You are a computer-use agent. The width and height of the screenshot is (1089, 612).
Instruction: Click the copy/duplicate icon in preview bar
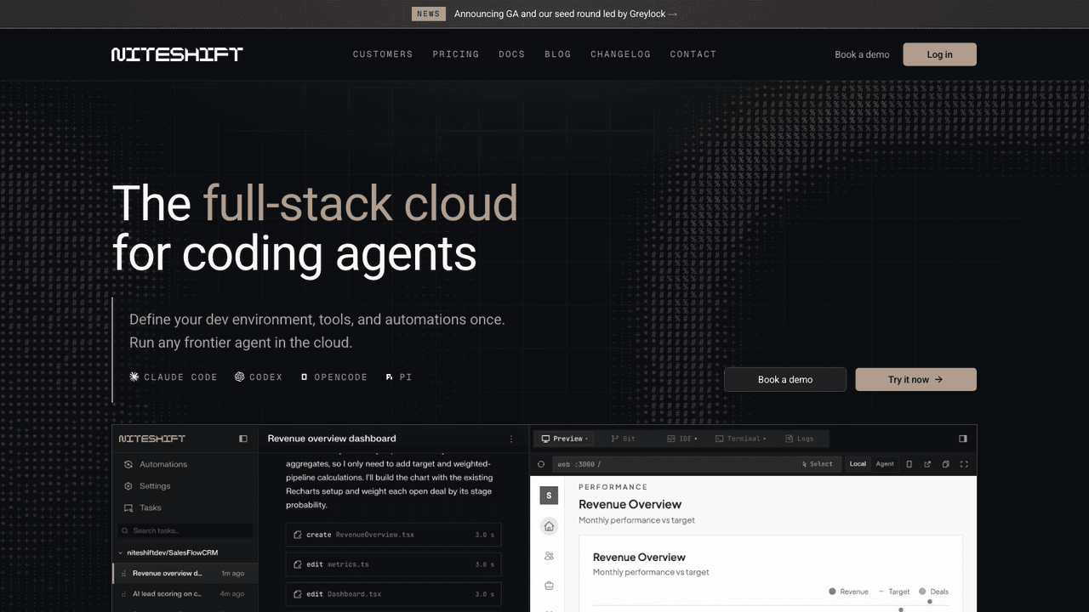945,464
